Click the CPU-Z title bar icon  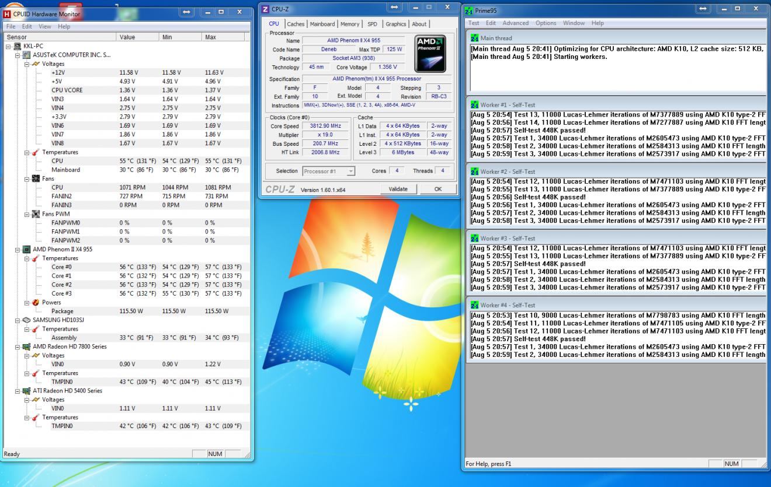(x=266, y=9)
